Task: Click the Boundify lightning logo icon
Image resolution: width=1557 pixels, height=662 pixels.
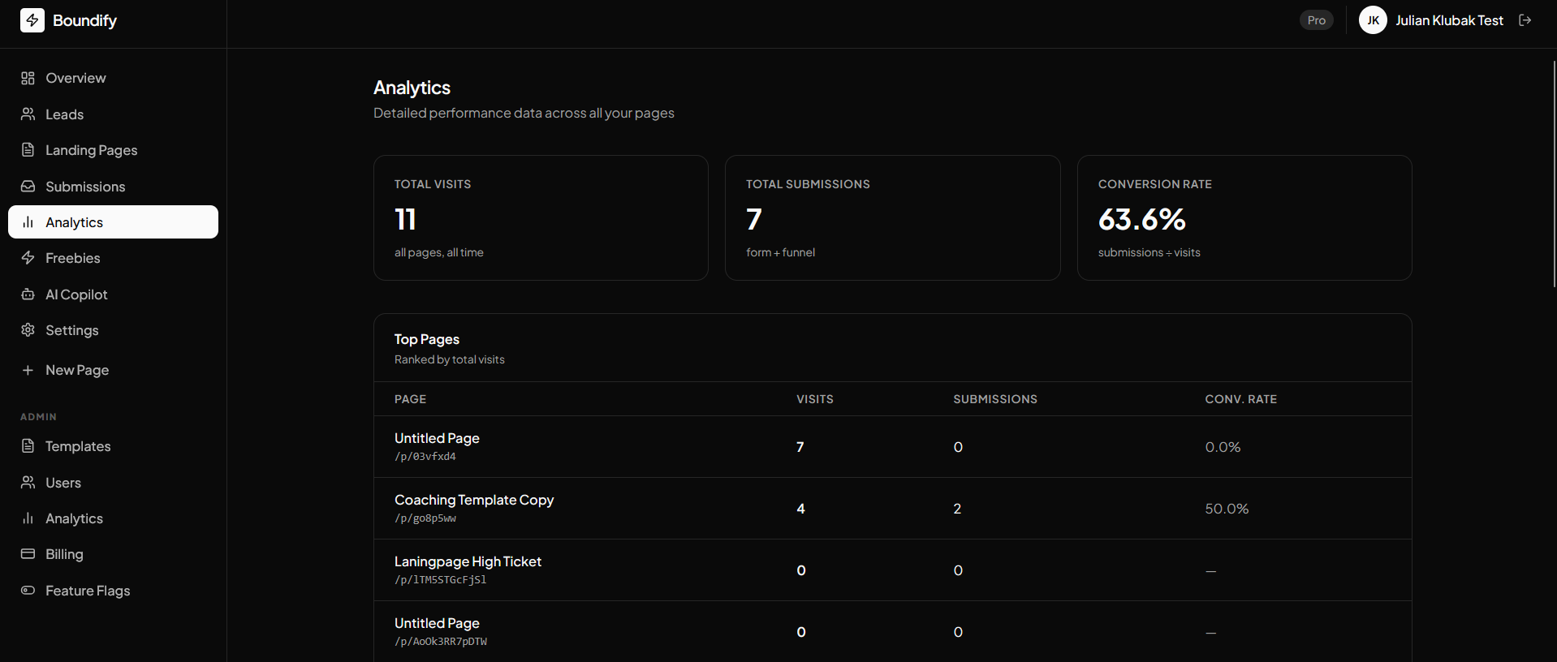Action: coord(32,20)
